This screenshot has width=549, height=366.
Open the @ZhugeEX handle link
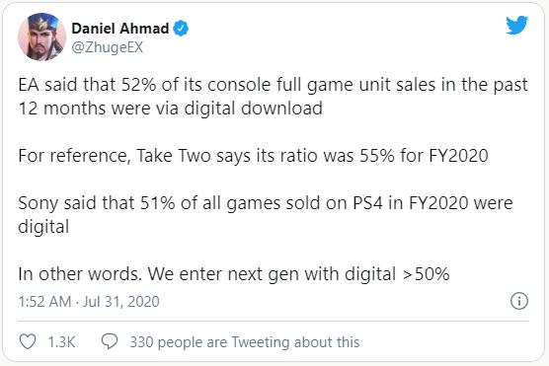[x=108, y=47]
